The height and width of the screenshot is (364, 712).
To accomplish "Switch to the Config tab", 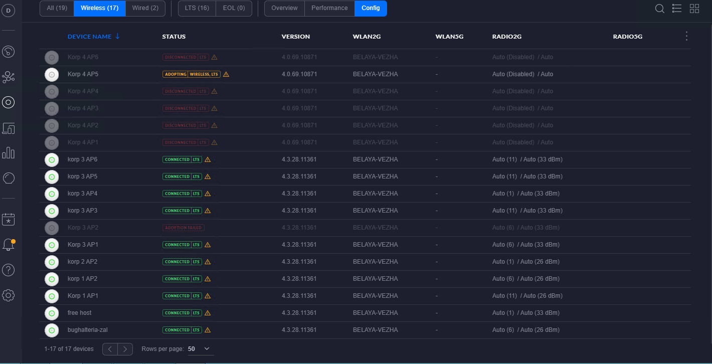I will pyautogui.click(x=371, y=8).
